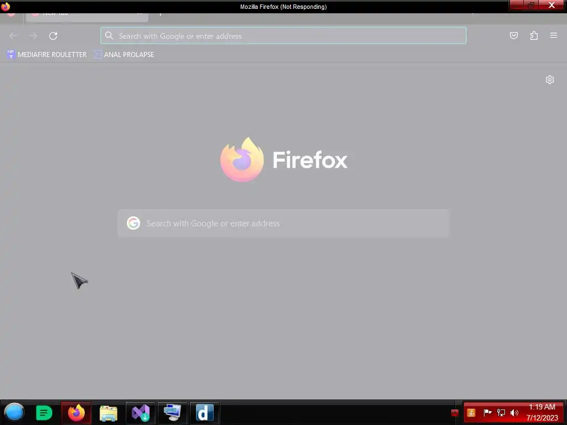Close the not-responding Firefox window
This screenshot has height=425, width=567.
click(551, 5)
